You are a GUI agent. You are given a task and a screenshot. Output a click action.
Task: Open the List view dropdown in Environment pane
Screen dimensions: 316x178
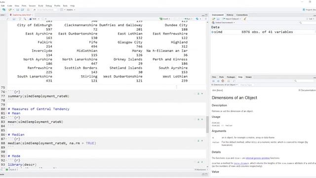tap(311, 19)
